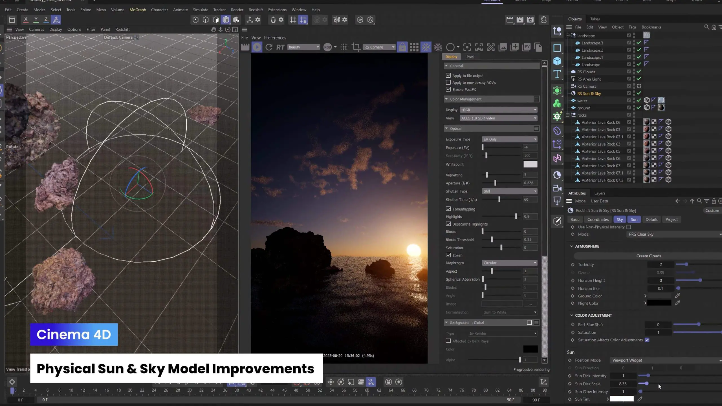Click the Night Color black swatch
This screenshot has width=722, height=406.
(659, 303)
